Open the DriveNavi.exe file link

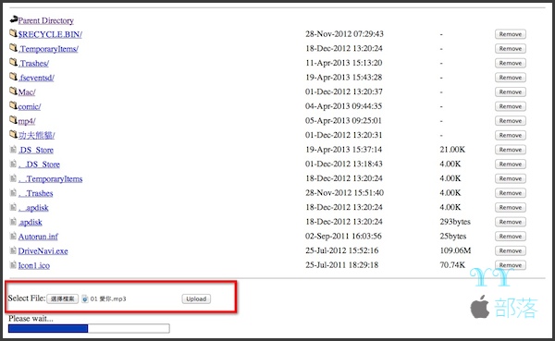pyautogui.click(x=43, y=251)
